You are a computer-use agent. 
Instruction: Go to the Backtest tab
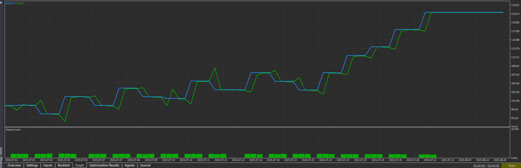pyautogui.click(x=64, y=165)
